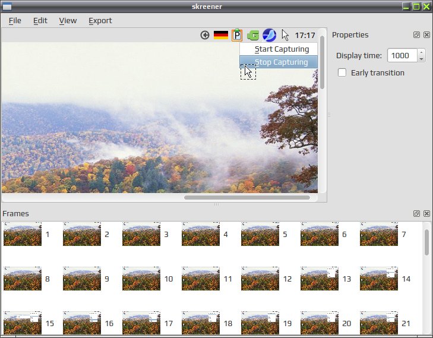
Task: Select frame 11 thumbnail
Action: tap(201, 279)
